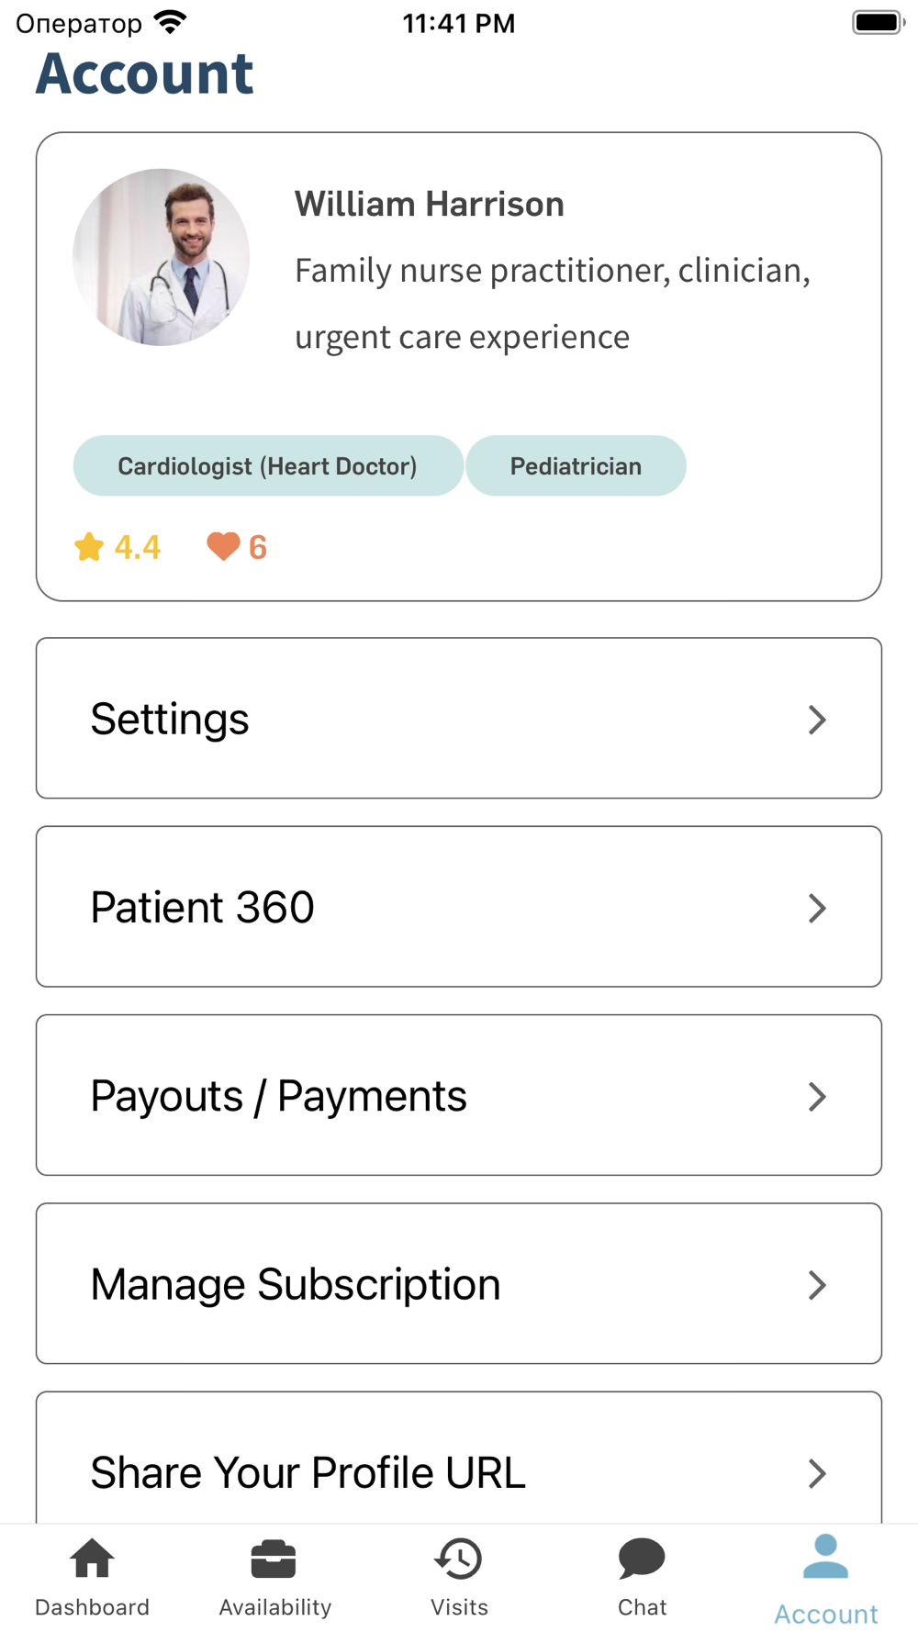Screen dimensions: 918x1632
Task: Select the Cardiologist (Heart Doctor) tag
Action: 268,466
